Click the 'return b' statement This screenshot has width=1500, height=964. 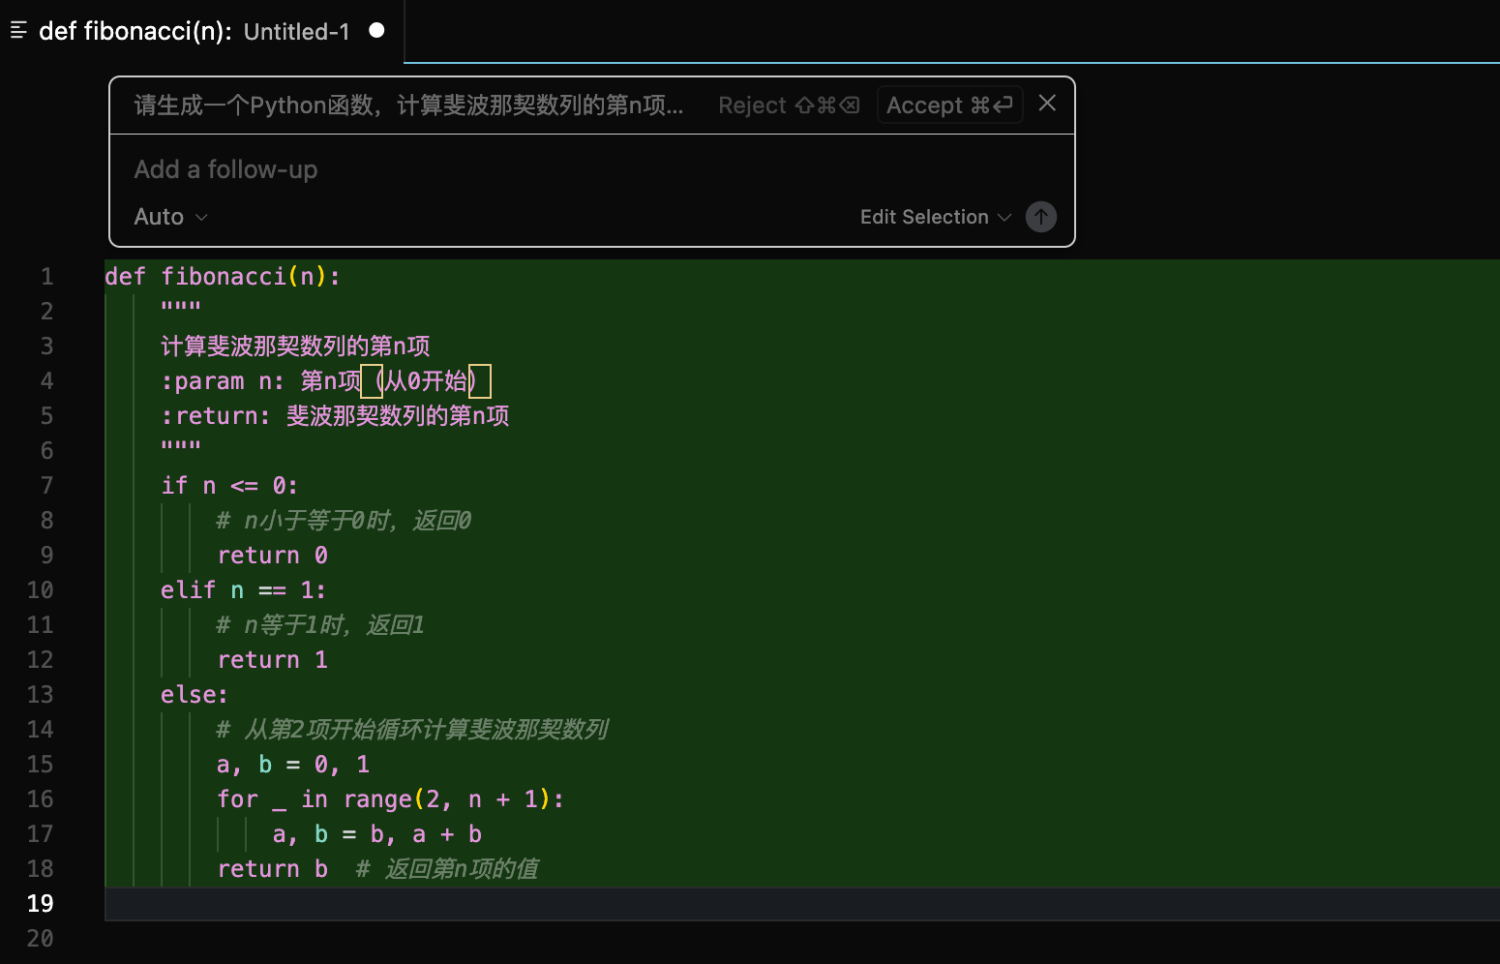[x=273, y=869]
